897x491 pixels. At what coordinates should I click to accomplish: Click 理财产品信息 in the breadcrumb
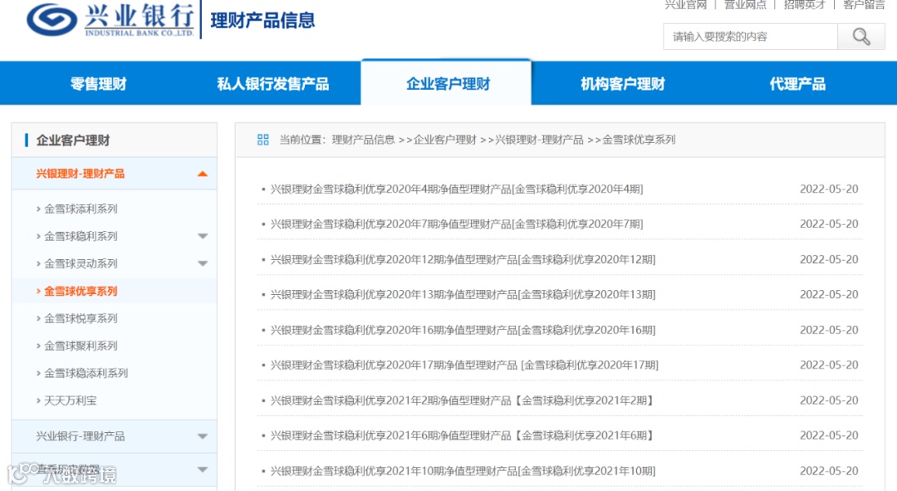point(363,140)
